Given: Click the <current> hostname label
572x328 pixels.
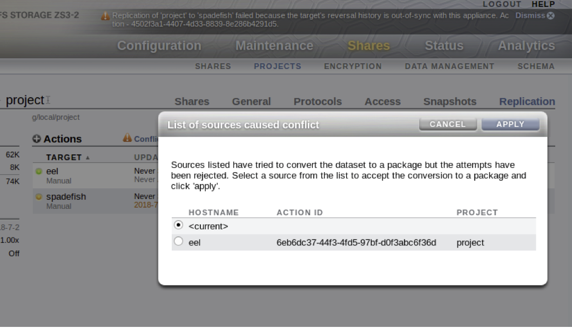Looking at the screenshot, I should click(x=208, y=227).
